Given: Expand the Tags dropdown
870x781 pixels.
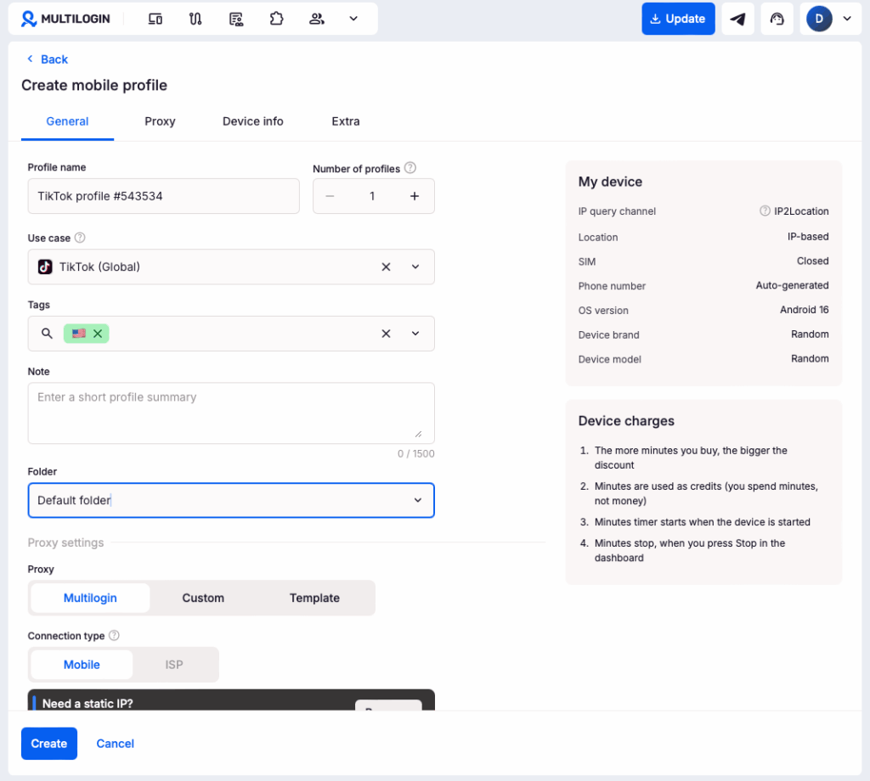Looking at the screenshot, I should click(x=415, y=334).
